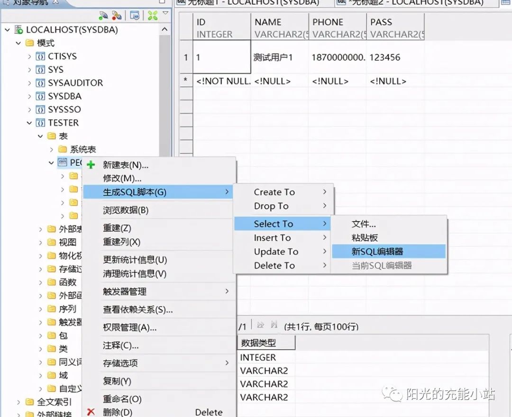The image size is (512, 417).
Task: Click the cell containing 测试用户1
Action: [280, 57]
